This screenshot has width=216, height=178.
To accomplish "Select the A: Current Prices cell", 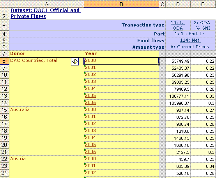I will click(x=190, y=47).
